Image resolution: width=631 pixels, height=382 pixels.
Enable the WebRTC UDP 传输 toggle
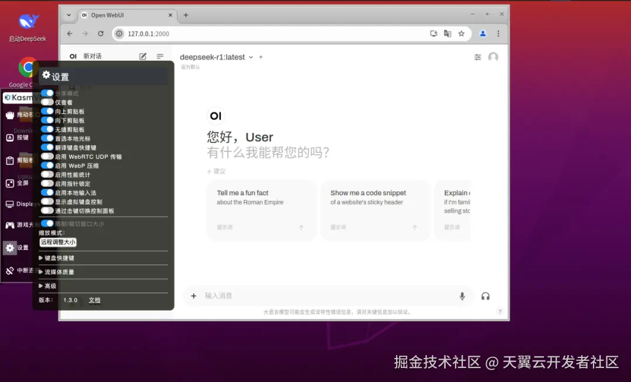(47, 157)
